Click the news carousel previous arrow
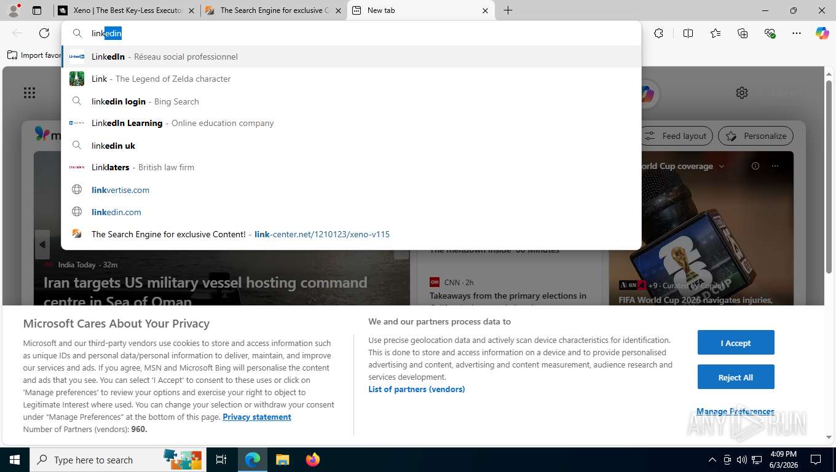 (42, 245)
